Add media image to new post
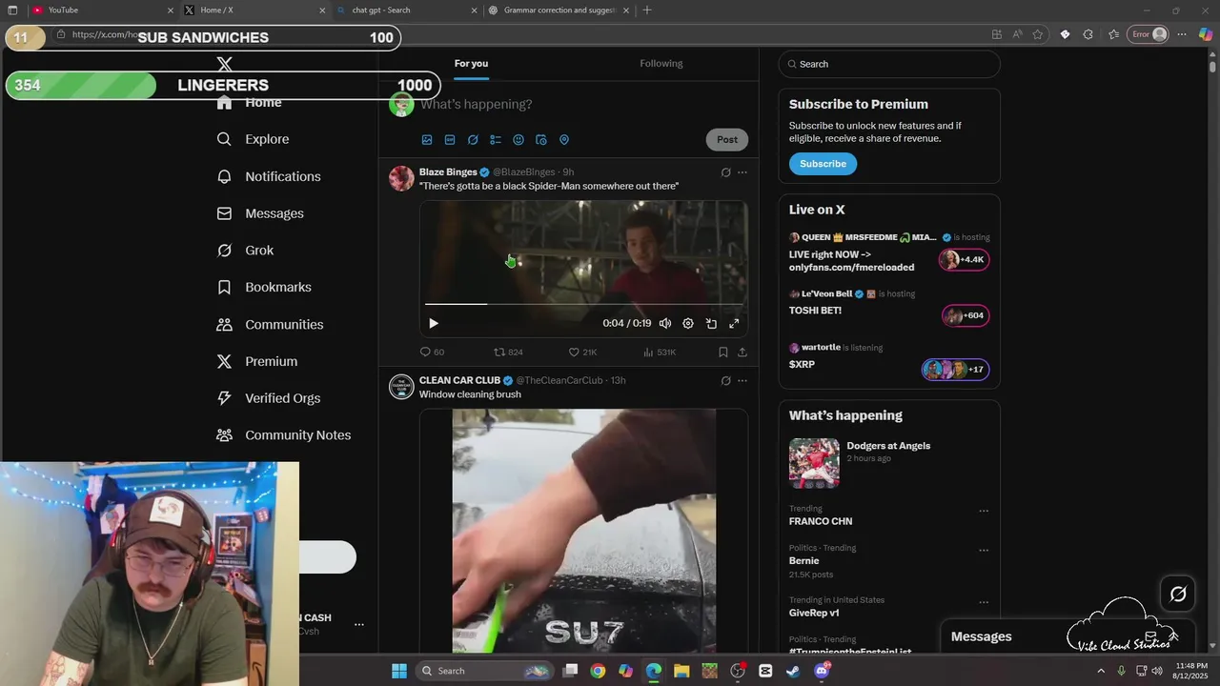This screenshot has width=1220, height=686. click(427, 140)
